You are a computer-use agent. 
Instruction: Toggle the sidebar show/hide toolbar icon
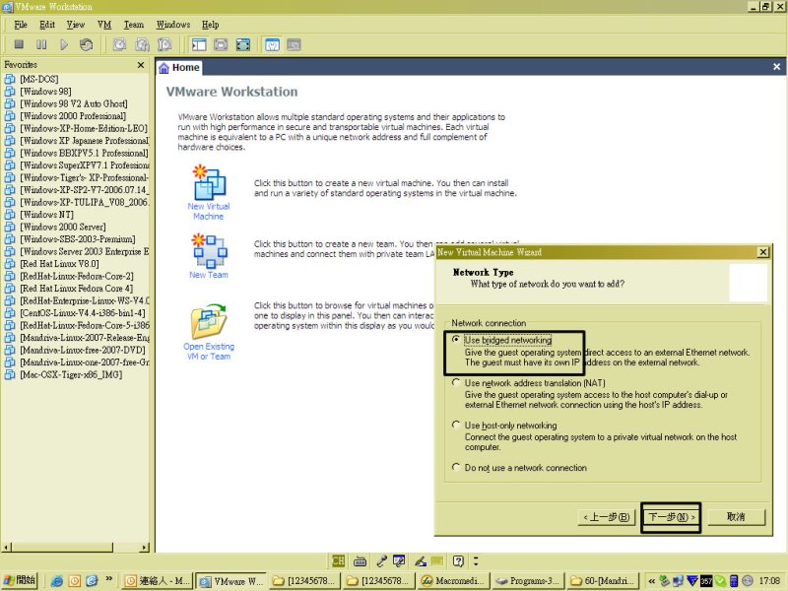pos(199,44)
